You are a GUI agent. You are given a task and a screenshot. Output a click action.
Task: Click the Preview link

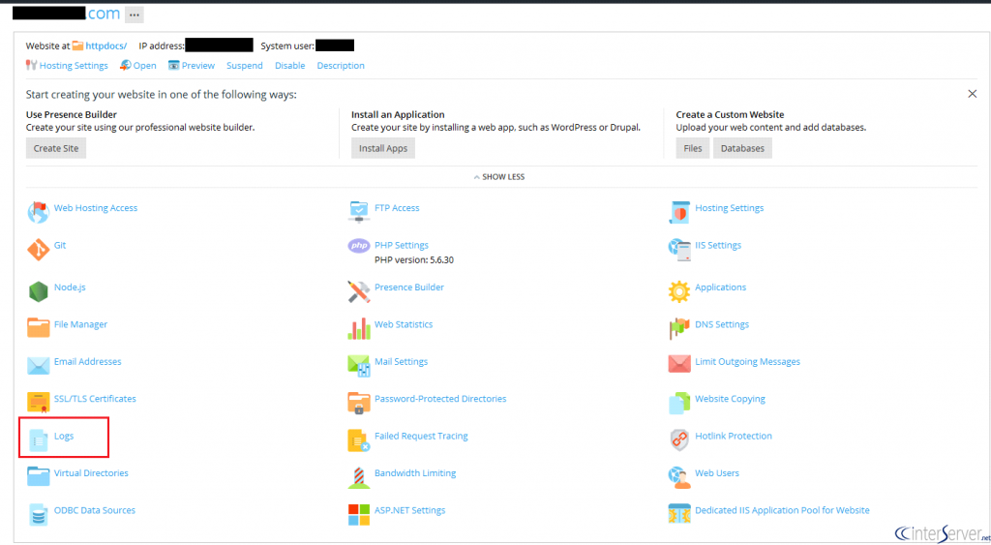click(x=192, y=66)
